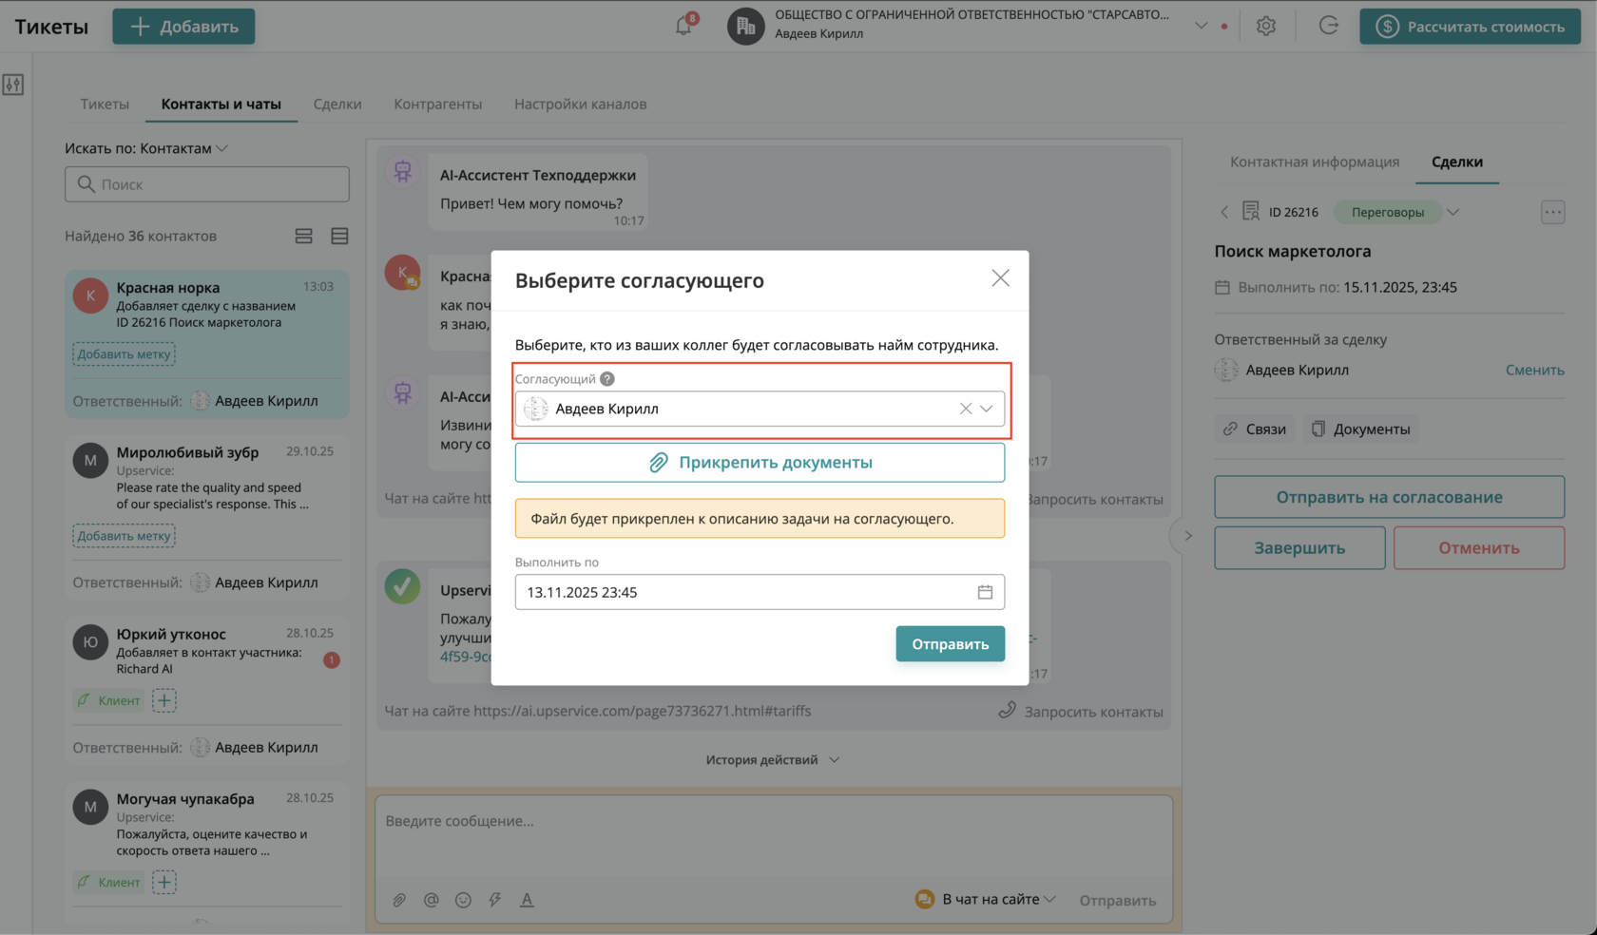Screen dimensions: 1597x935
Task: Open the notifications bell
Action: (x=684, y=26)
